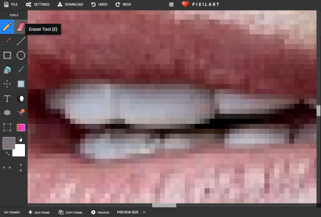Open the secondary white color swatch

19,150
